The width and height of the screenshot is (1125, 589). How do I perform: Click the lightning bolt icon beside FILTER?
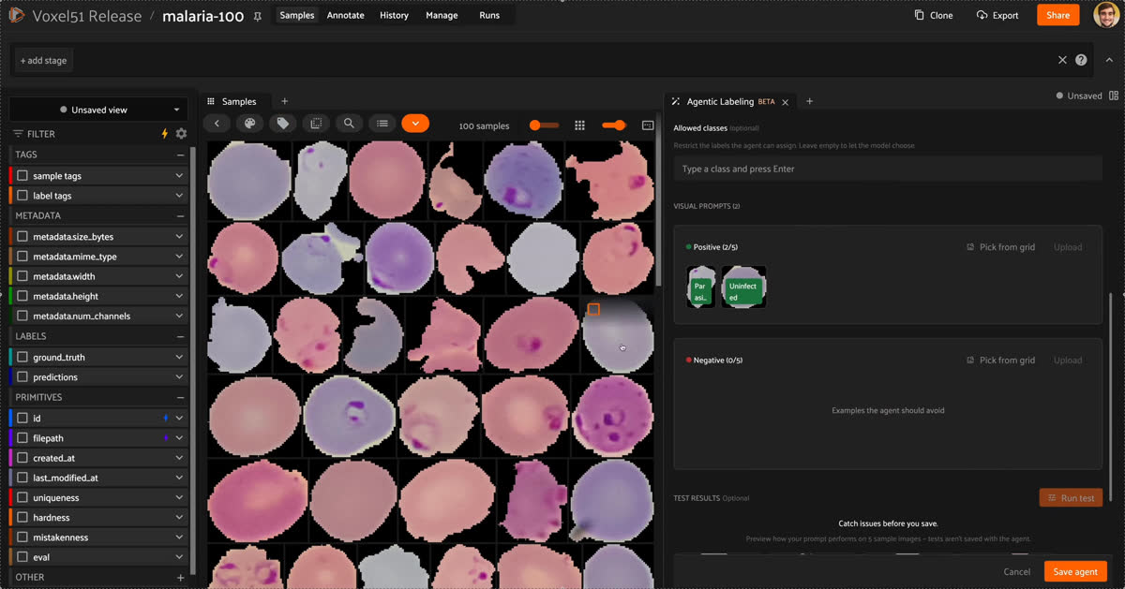click(x=165, y=134)
